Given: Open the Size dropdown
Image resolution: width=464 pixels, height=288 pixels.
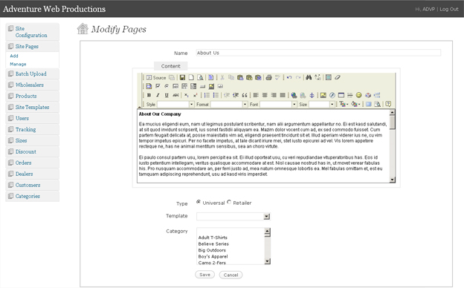Looking at the screenshot, I should tap(322, 104).
